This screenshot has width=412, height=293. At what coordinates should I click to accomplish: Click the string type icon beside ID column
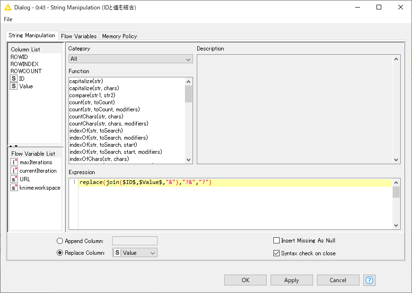click(x=14, y=78)
